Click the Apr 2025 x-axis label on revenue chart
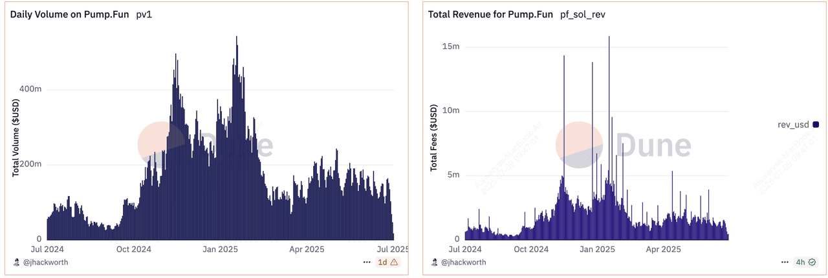Viewport: 828px width, 278px height. click(664, 248)
